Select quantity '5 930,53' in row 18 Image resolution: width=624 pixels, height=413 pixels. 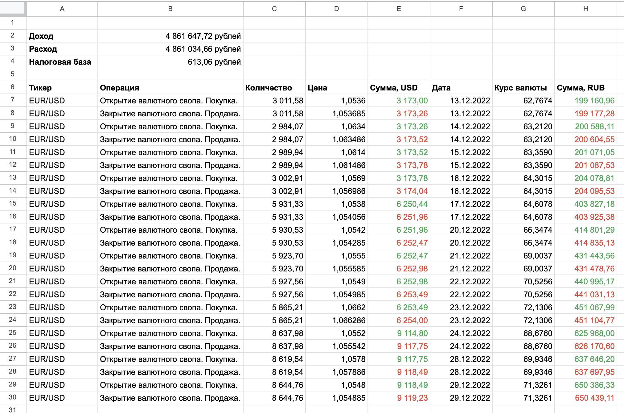[x=274, y=243]
